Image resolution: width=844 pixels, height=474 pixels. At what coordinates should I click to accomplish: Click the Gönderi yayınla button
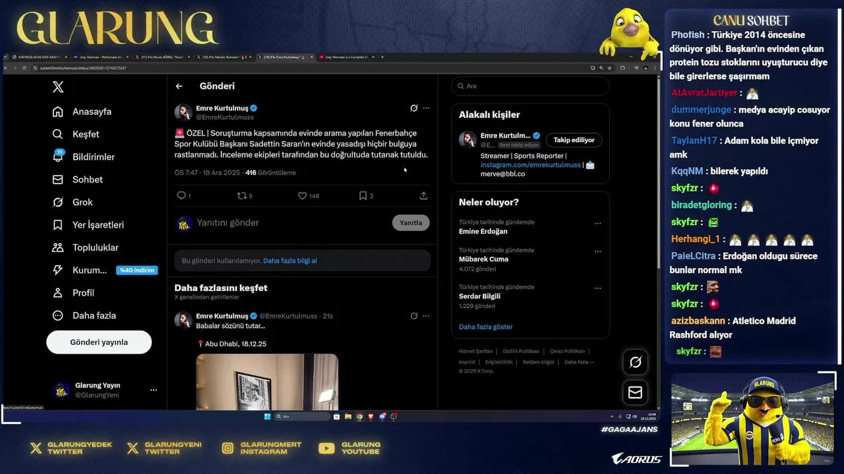pyautogui.click(x=99, y=342)
